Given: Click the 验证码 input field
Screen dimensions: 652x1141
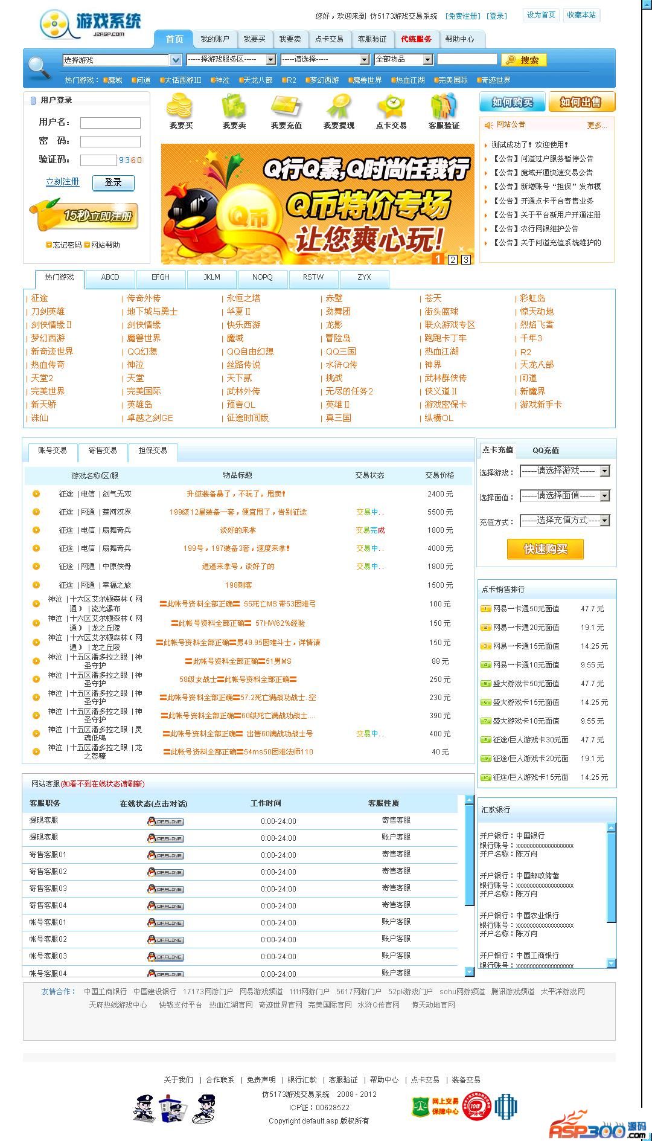Looking at the screenshot, I should coord(98,160).
